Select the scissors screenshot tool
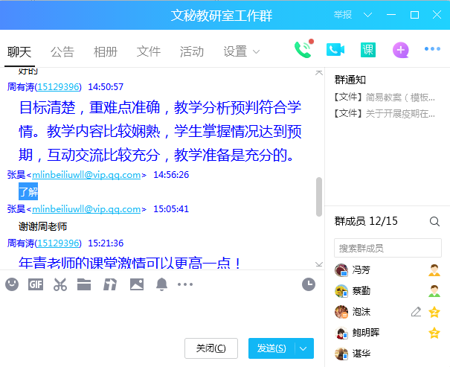The height and width of the screenshot is (367, 450). coord(60,284)
